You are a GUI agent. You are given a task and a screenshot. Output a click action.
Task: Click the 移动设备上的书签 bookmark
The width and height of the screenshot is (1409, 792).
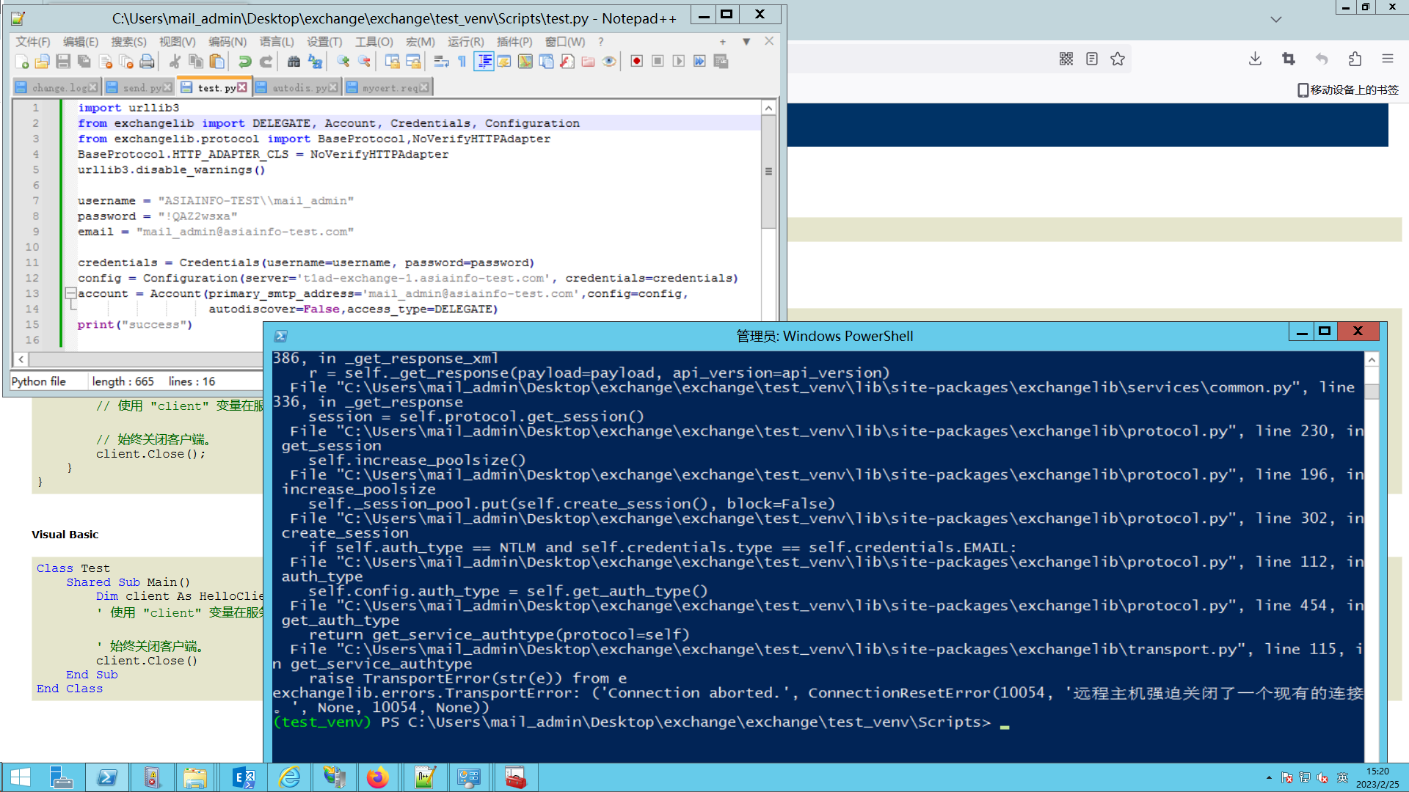tap(1348, 90)
